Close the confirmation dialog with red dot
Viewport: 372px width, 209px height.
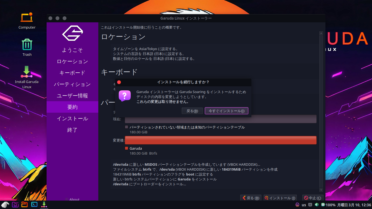coord(119,82)
